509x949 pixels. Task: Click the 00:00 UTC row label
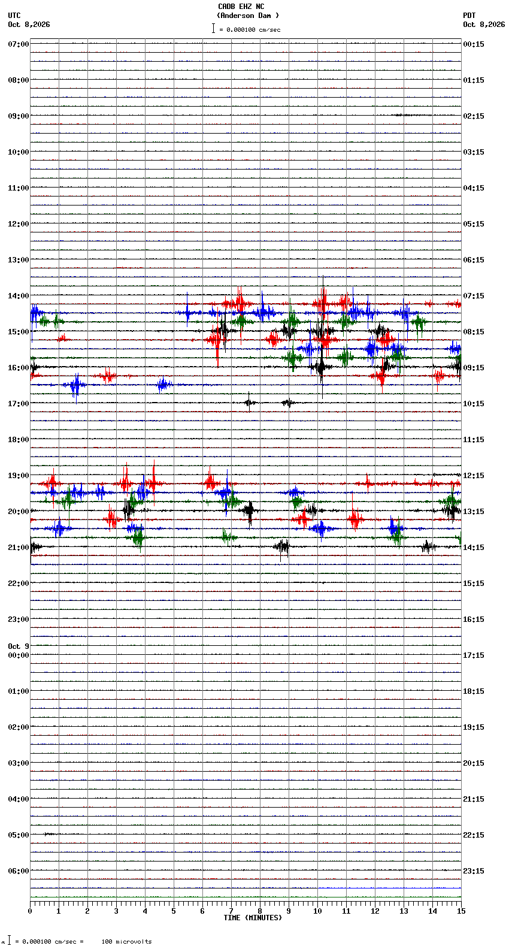click(19, 655)
